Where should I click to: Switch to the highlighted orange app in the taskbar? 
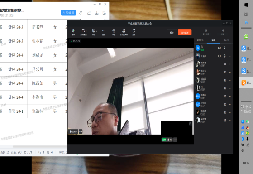pyautogui.click(x=246, y=83)
